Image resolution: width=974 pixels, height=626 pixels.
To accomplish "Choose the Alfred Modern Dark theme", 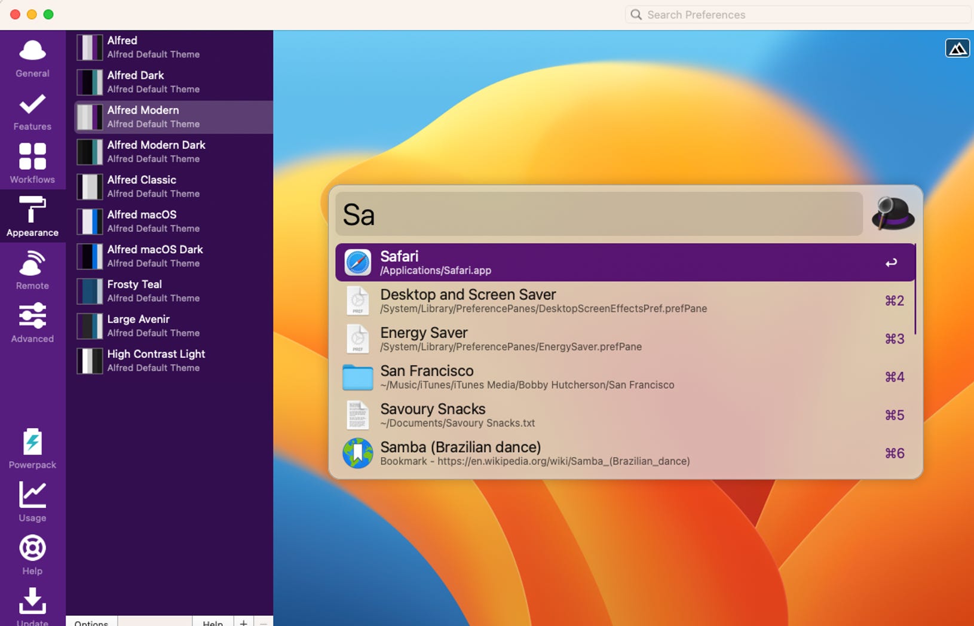I will [x=173, y=152].
